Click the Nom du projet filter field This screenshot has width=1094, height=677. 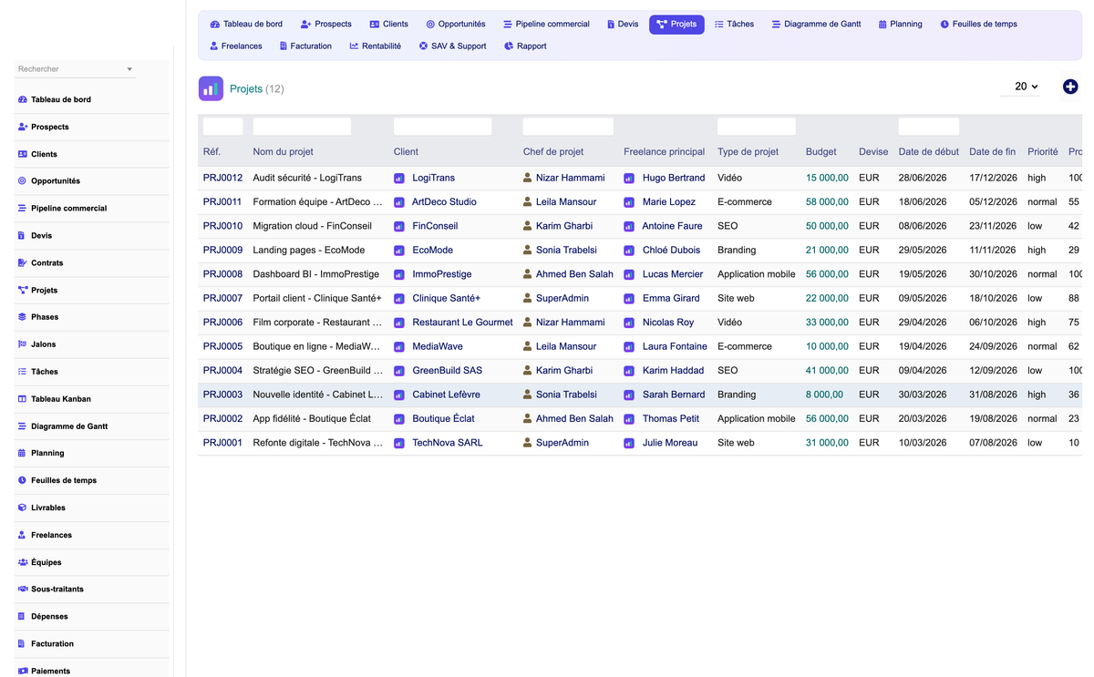(302, 127)
